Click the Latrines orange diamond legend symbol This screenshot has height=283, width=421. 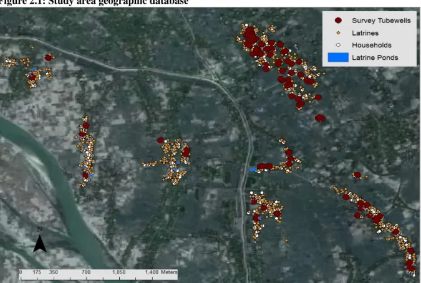[338, 33]
